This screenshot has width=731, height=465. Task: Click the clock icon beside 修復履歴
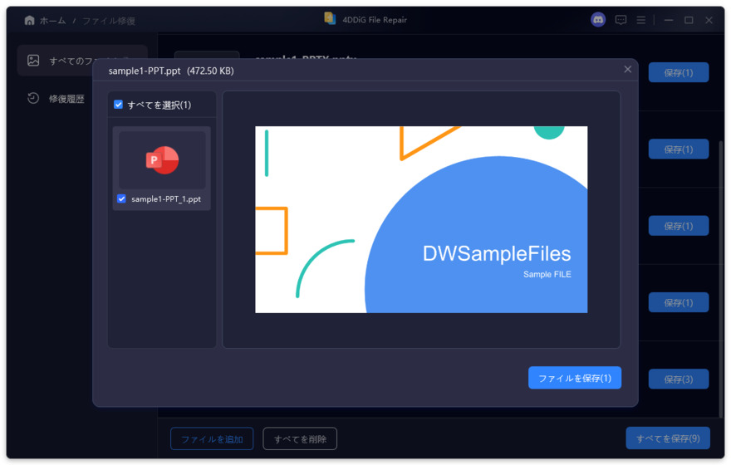click(33, 98)
